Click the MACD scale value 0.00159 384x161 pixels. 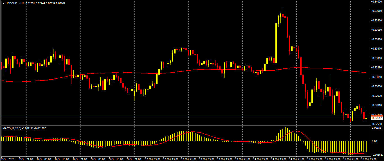point(377,128)
